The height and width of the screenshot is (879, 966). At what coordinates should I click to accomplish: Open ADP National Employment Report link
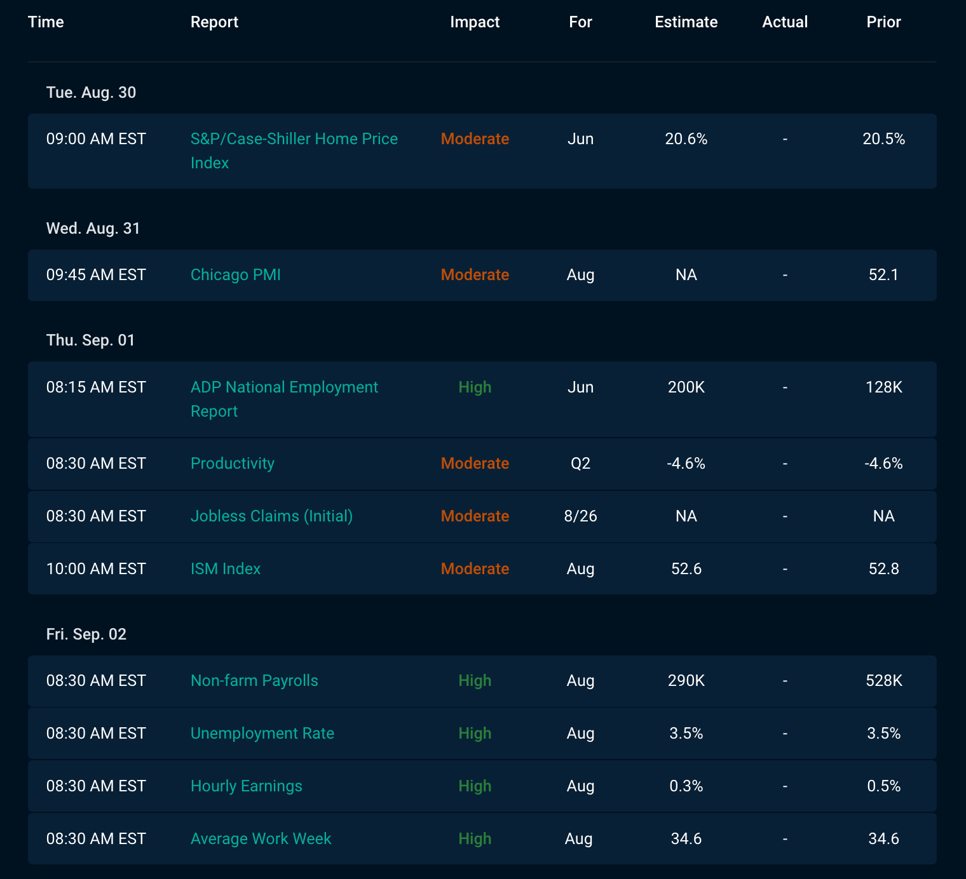tap(284, 399)
